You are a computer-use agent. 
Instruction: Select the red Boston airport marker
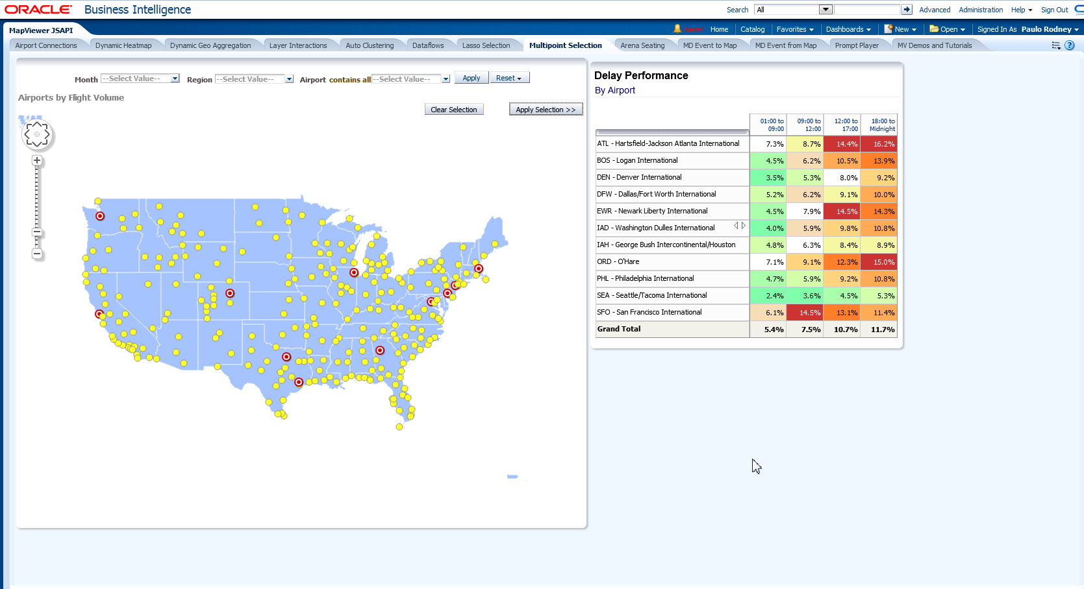[x=479, y=269]
